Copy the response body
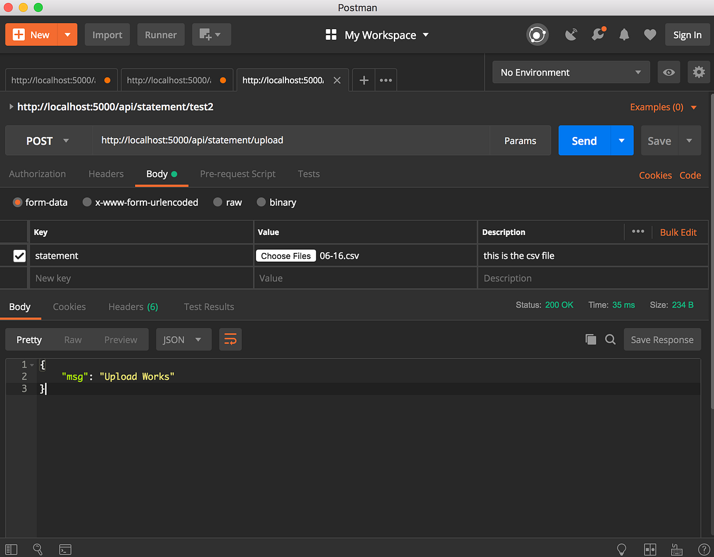Image resolution: width=714 pixels, height=557 pixels. tap(591, 339)
